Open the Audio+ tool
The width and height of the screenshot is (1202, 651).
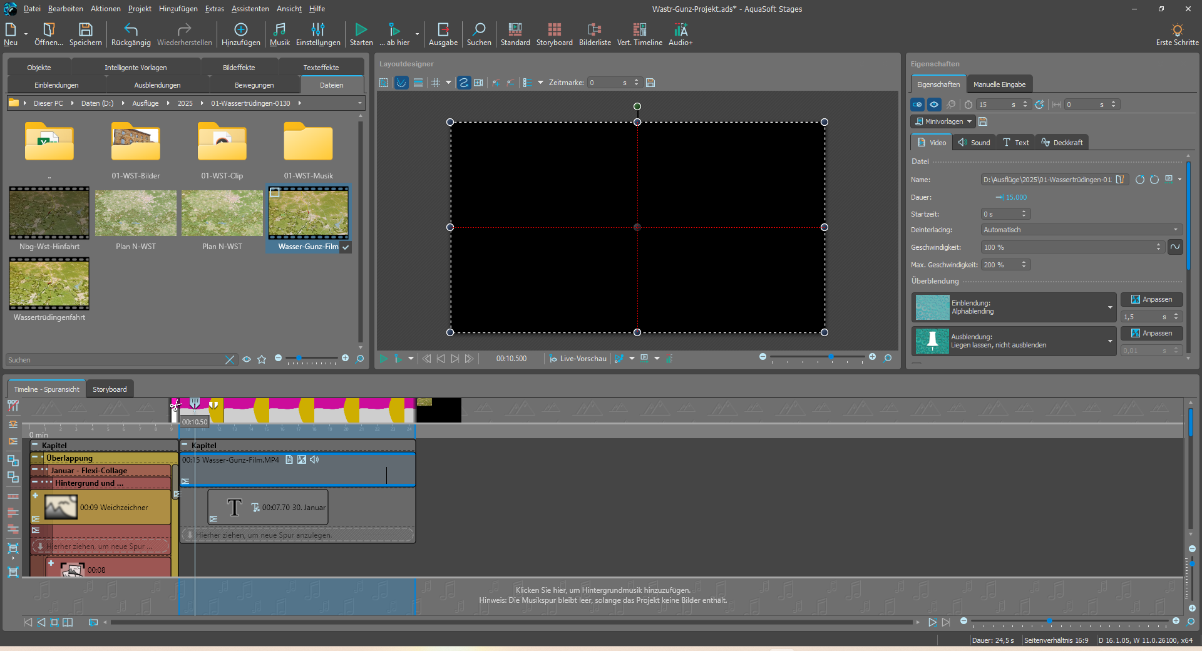681,30
